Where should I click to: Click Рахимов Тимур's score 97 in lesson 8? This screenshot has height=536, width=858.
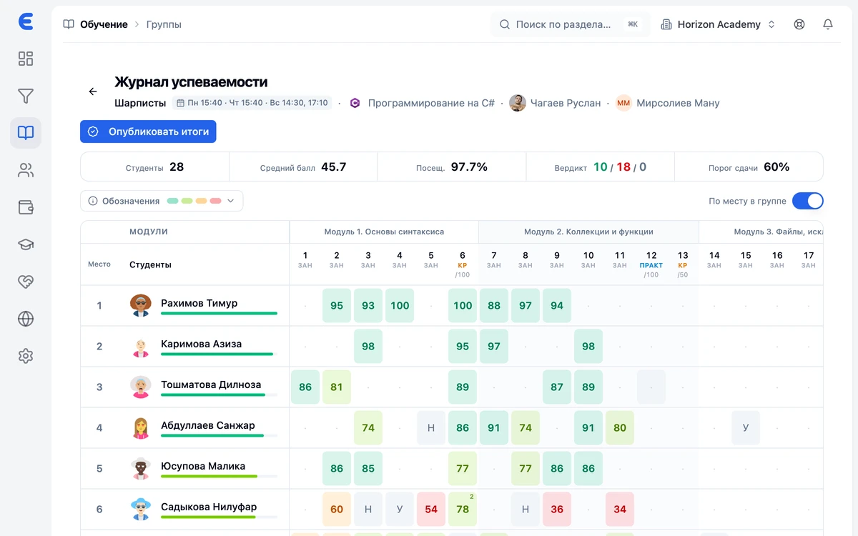tap(526, 305)
